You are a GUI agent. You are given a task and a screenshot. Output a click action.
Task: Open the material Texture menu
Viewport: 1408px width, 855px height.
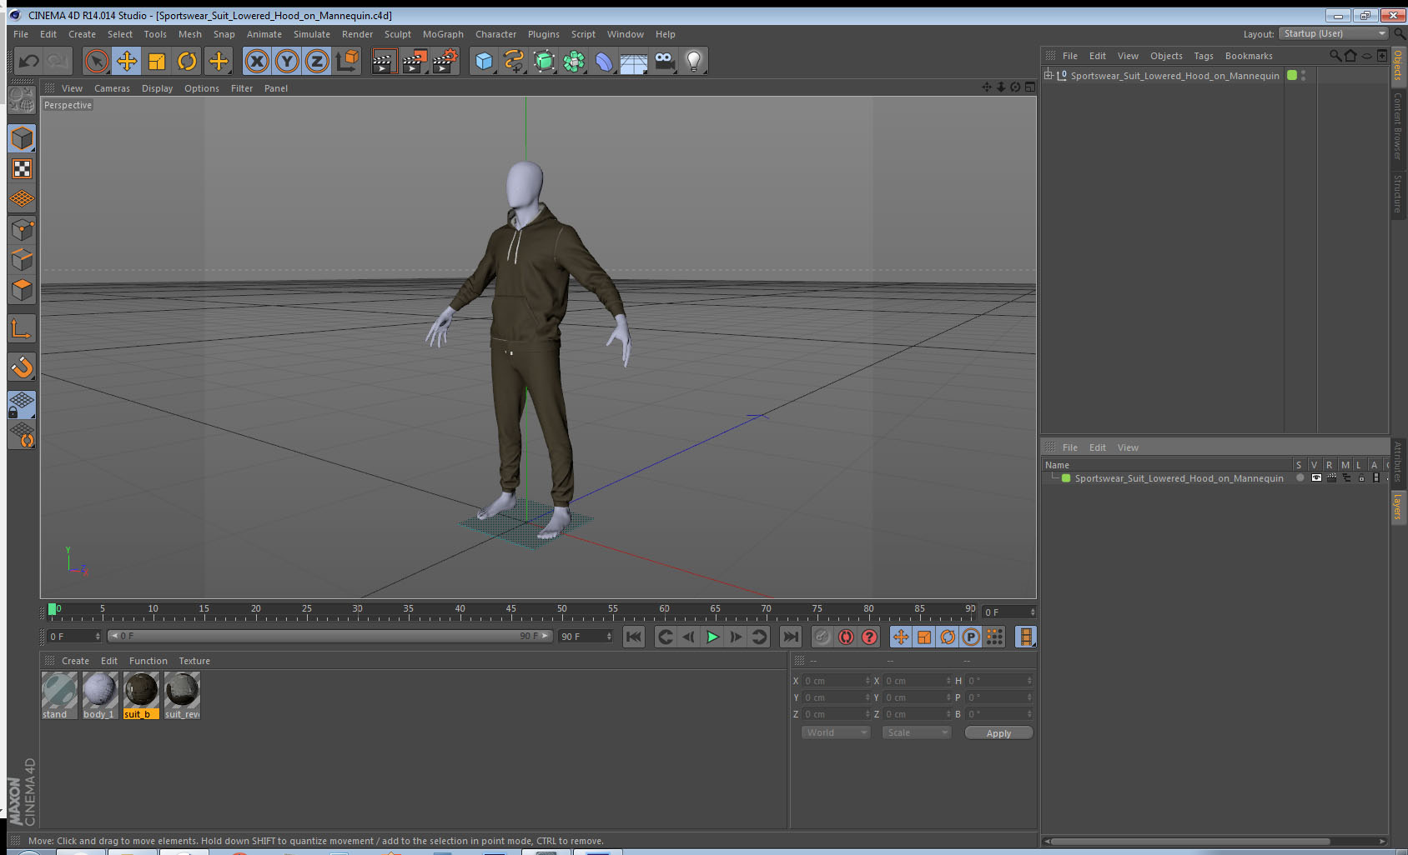194,661
